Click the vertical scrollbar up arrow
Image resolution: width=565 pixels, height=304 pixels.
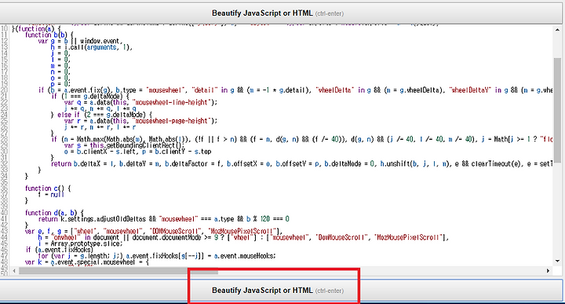point(557,30)
